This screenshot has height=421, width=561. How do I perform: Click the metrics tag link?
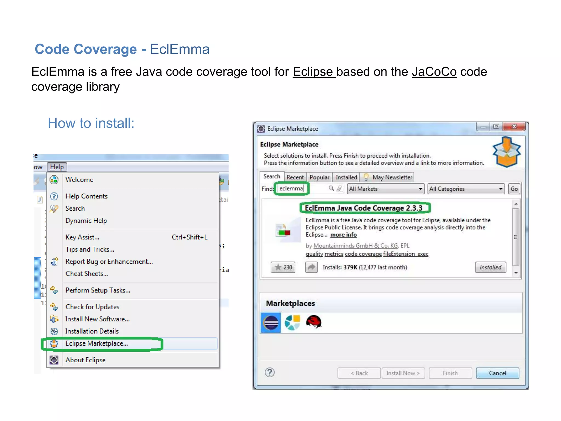[334, 254]
